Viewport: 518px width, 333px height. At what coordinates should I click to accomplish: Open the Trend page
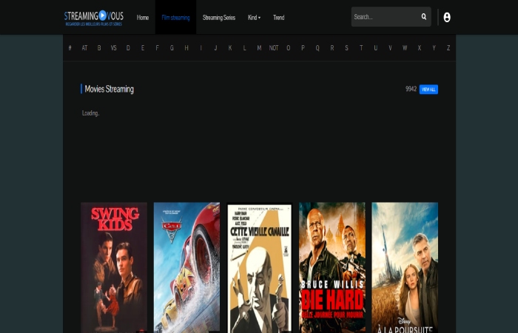click(278, 18)
